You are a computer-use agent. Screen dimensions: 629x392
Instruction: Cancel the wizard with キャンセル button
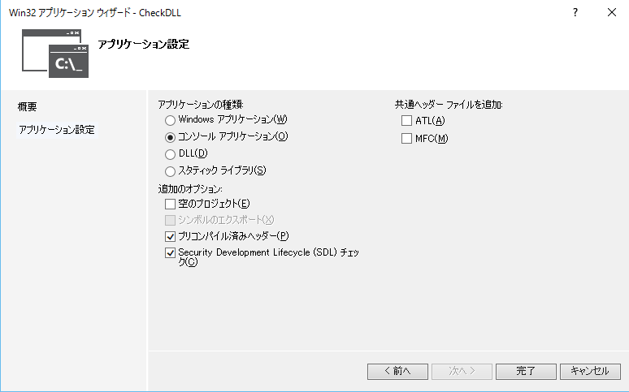pyautogui.click(x=590, y=371)
